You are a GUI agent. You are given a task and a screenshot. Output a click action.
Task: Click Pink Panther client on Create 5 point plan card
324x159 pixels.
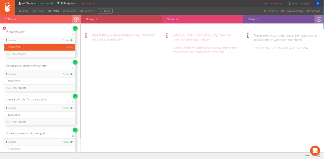pos(19,122)
